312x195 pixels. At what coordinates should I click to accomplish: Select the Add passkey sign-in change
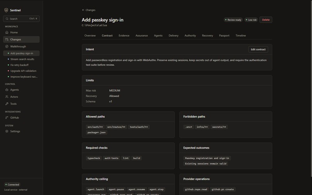[21, 53]
